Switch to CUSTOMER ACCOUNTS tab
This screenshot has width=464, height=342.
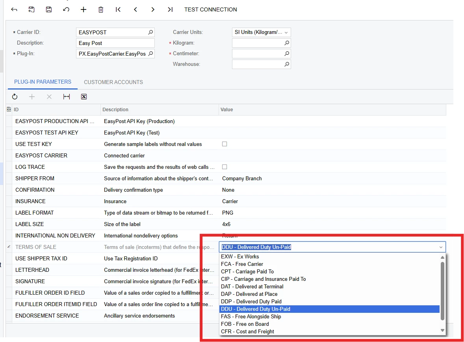pos(113,82)
